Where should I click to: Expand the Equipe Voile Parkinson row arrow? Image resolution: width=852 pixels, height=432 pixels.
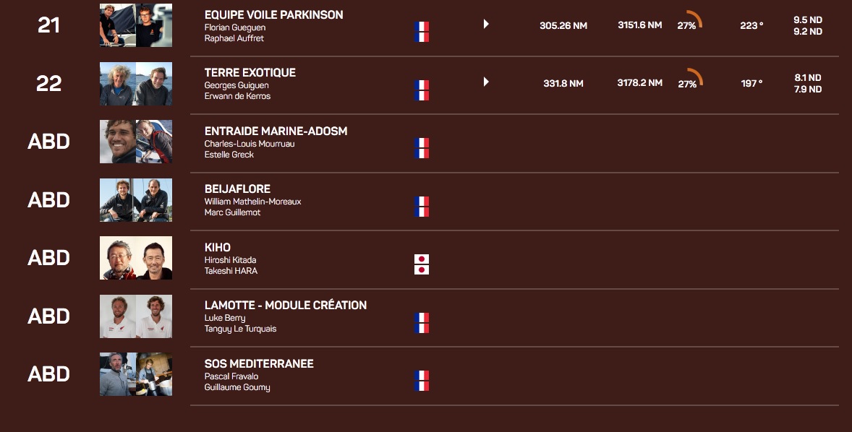(486, 24)
